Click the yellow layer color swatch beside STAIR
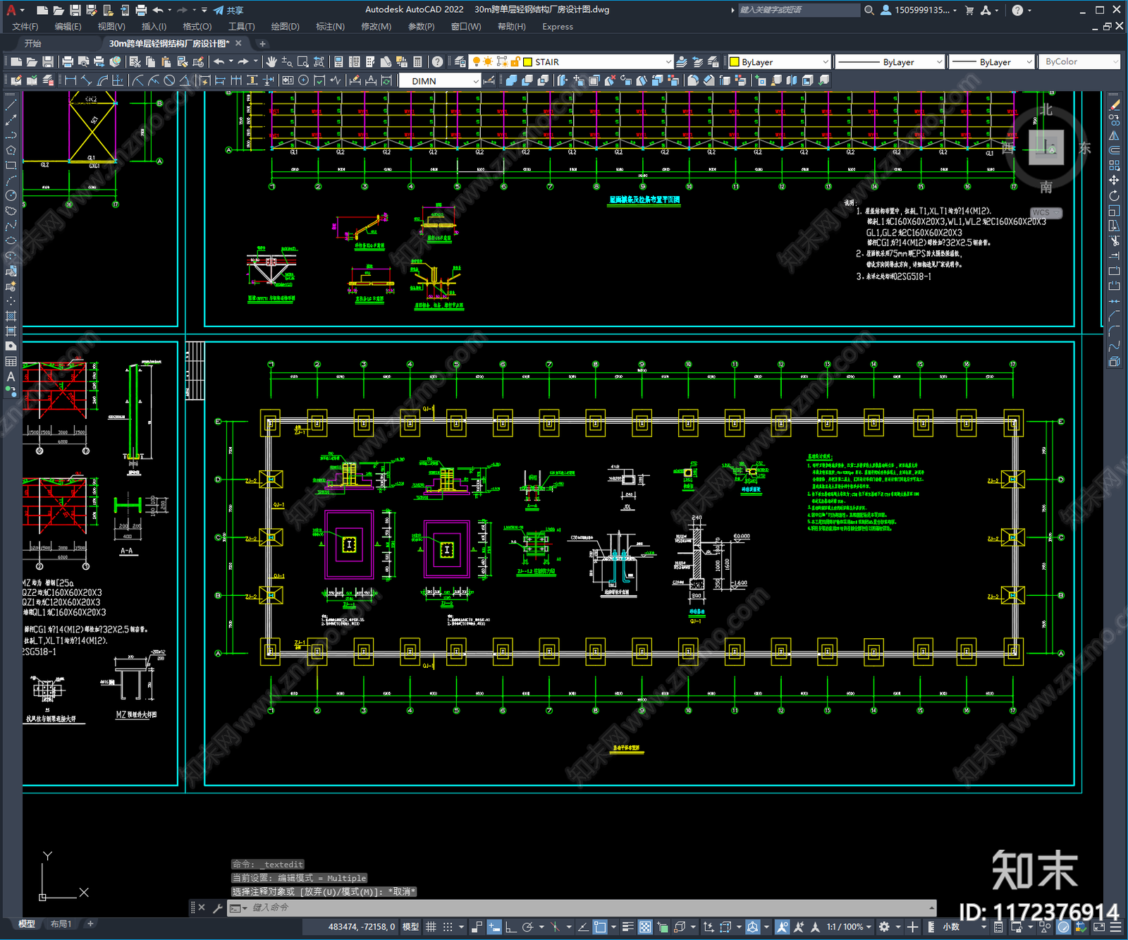1128x940 pixels. [527, 62]
